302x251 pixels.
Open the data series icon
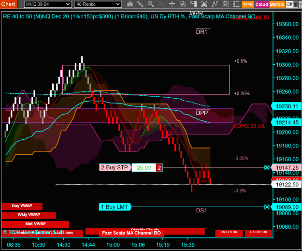(x=204, y=4)
